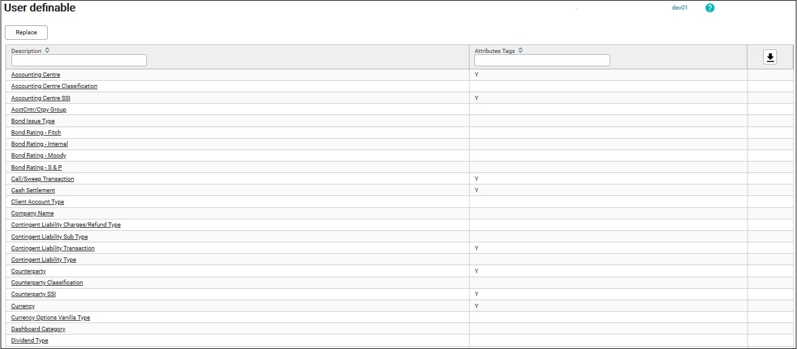This screenshot has height=349, width=797.
Task: Open the Bond Issue Type link
Action: point(33,121)
